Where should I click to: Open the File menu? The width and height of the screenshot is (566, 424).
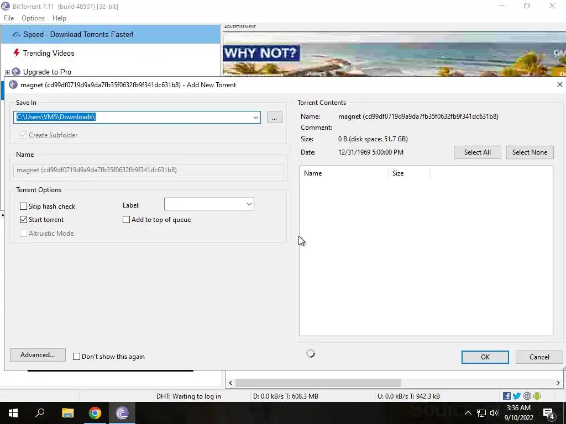9,18
